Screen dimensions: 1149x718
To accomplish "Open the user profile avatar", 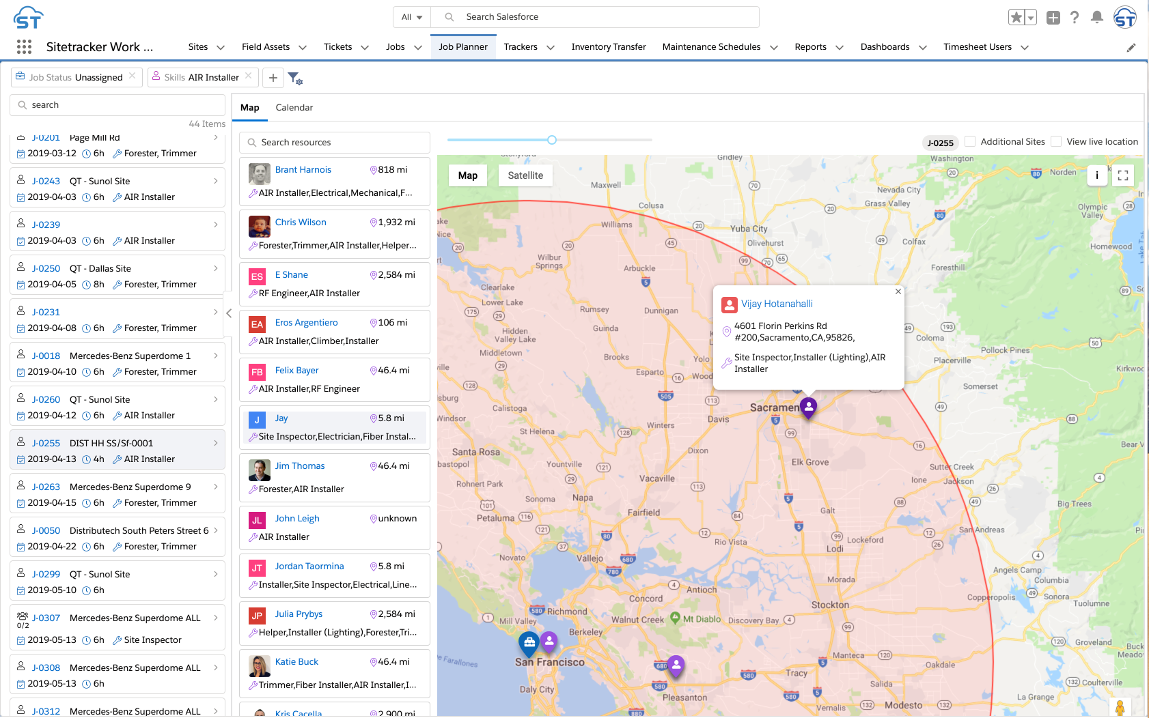I will (x=1124, y=17).
